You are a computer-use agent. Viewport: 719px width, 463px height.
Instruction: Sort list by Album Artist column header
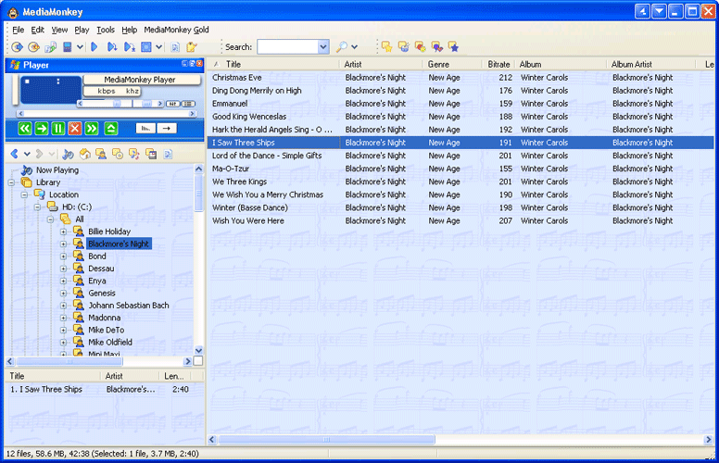(651, 64)
